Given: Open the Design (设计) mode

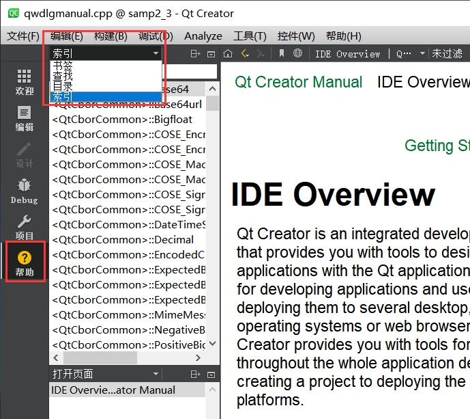Looking at the screenshot, I should [25, 155].
